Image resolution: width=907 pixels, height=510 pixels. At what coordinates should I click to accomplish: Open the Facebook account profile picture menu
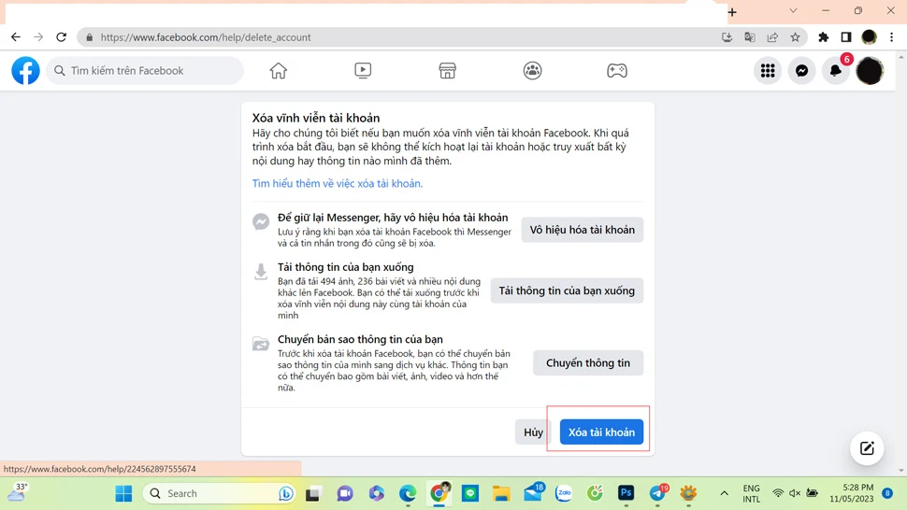pyautogui.click(x=870, y=70)
